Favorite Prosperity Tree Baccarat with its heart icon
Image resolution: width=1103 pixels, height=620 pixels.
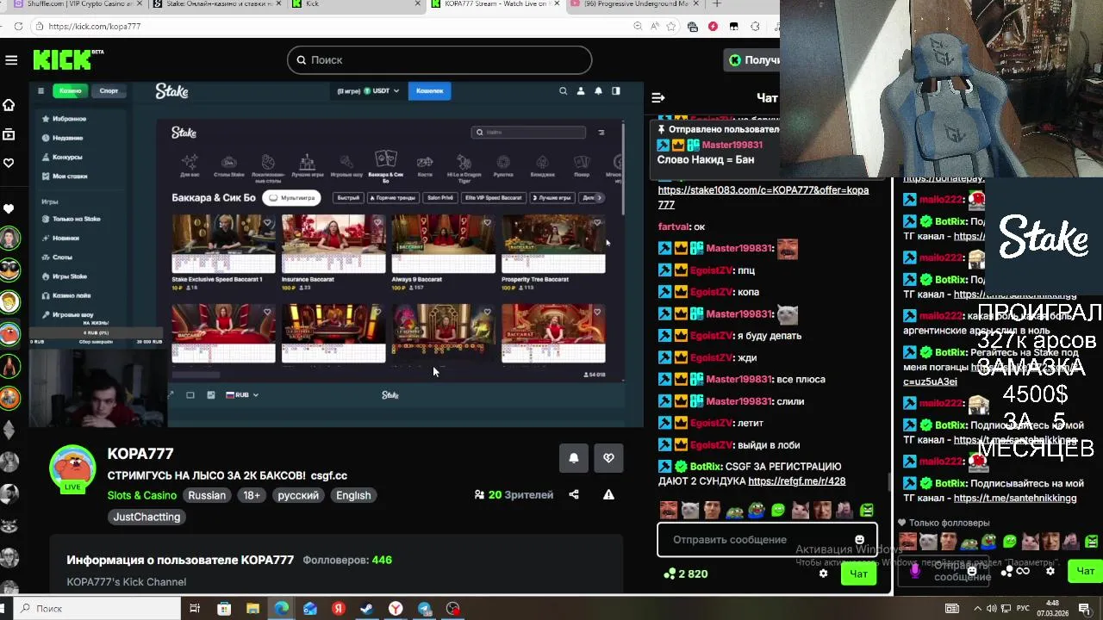596,223
